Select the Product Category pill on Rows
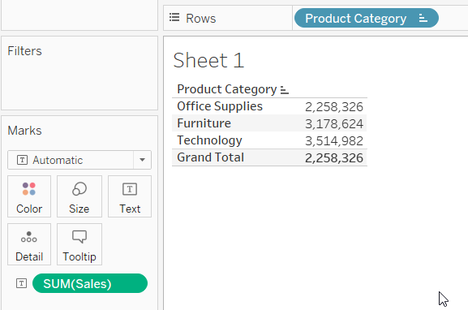 click(367, 18)
